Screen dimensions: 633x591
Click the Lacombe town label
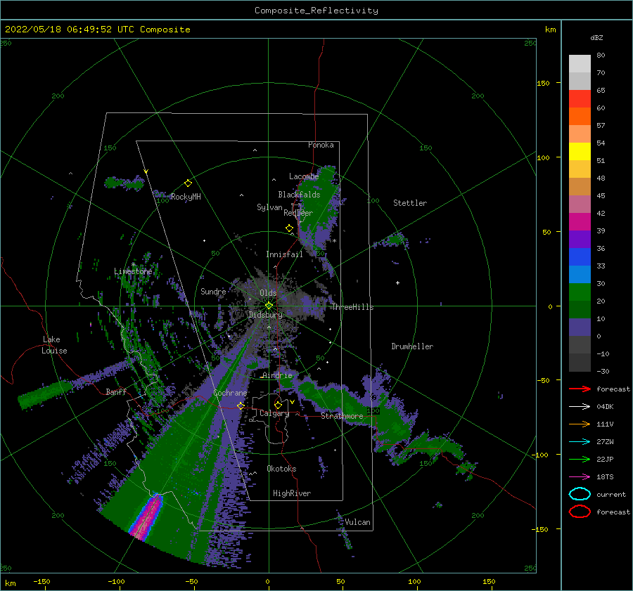pos(304,176)
